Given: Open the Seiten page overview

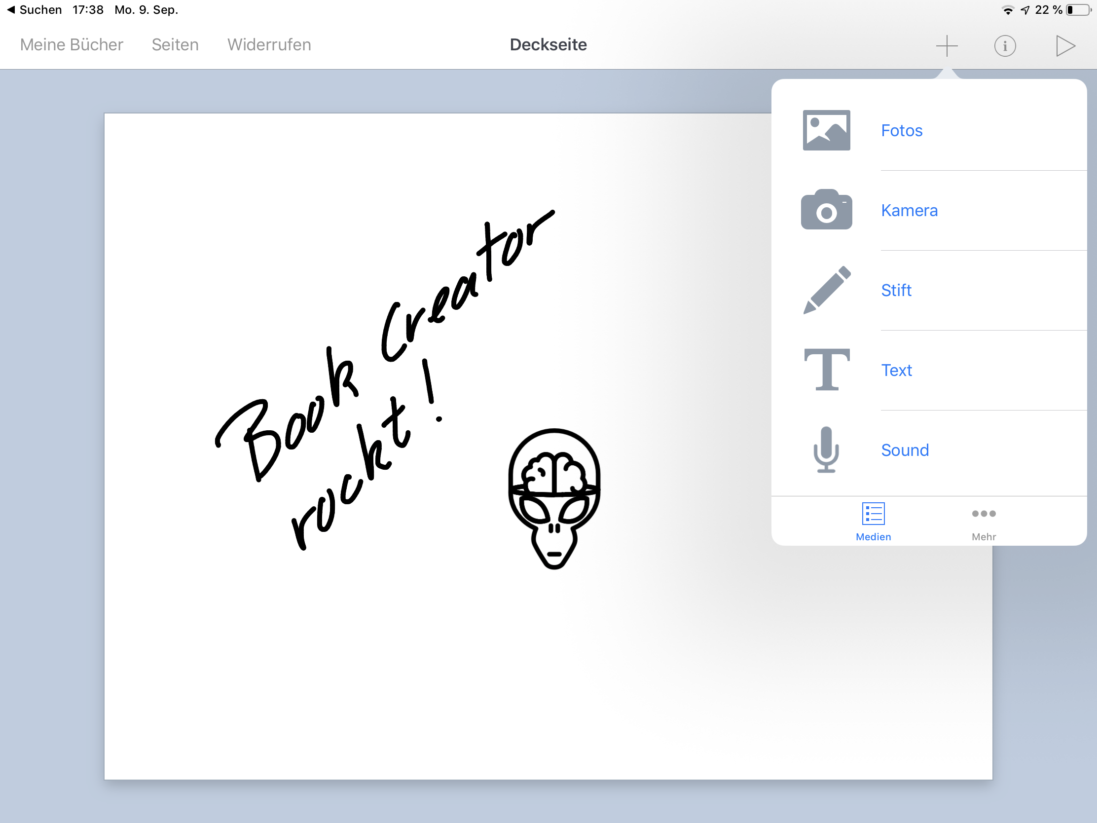Looking at the screenshot, I should (x=175, y=44).
